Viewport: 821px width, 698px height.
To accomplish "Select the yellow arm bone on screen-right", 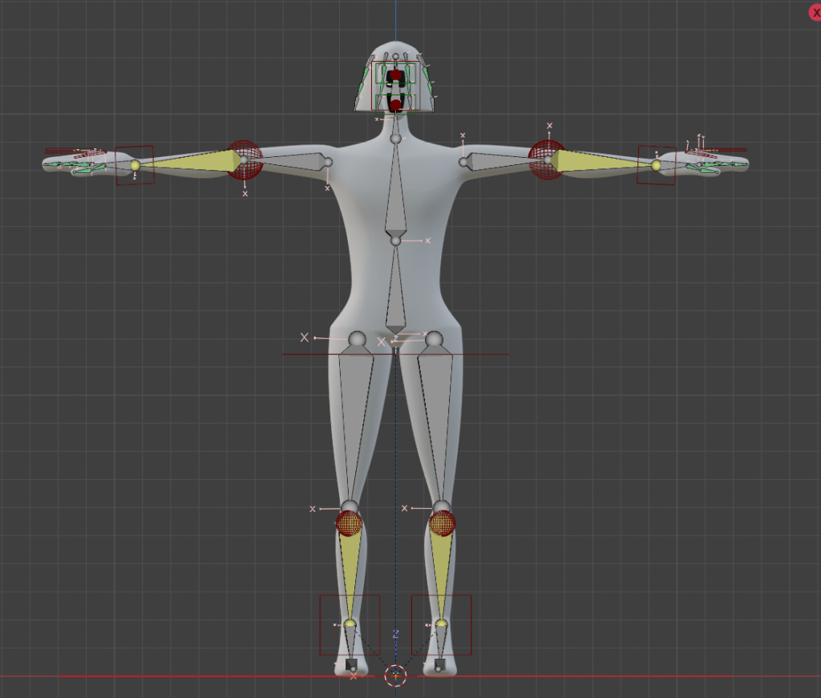I will pos(602,162).
